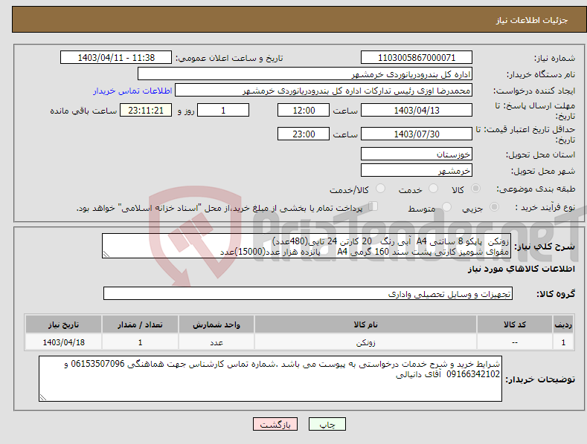Click the date cell 1403/04/18
Screen dimensions: 587x444
click(64, 342)
